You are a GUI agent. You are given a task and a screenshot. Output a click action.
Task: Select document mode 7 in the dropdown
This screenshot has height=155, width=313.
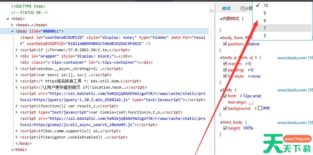click(265, 28)
